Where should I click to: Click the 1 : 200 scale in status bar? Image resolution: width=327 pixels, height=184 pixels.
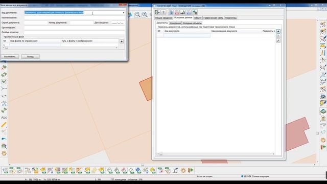(x=98, y=179)
